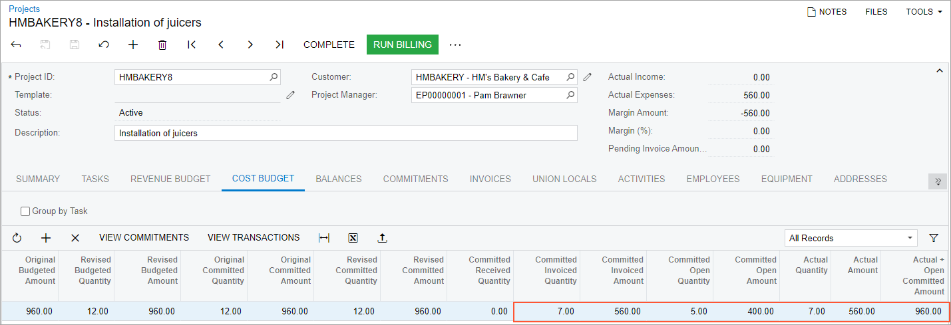Image resolution: width=951 pixels, height=325 pixels.
Task: Open the grid filter funnel icon
Action: [934, 238]
